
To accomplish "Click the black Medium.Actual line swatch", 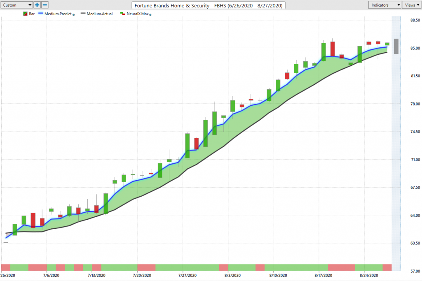I will [x=83, y=13].
